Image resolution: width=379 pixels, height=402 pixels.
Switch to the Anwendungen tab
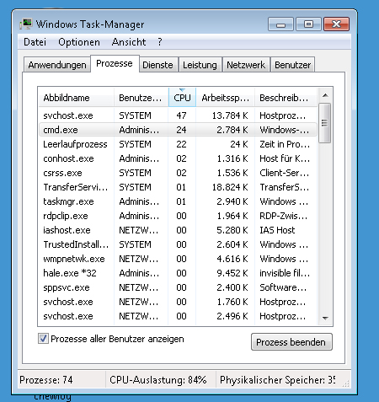tap(57, 65)
